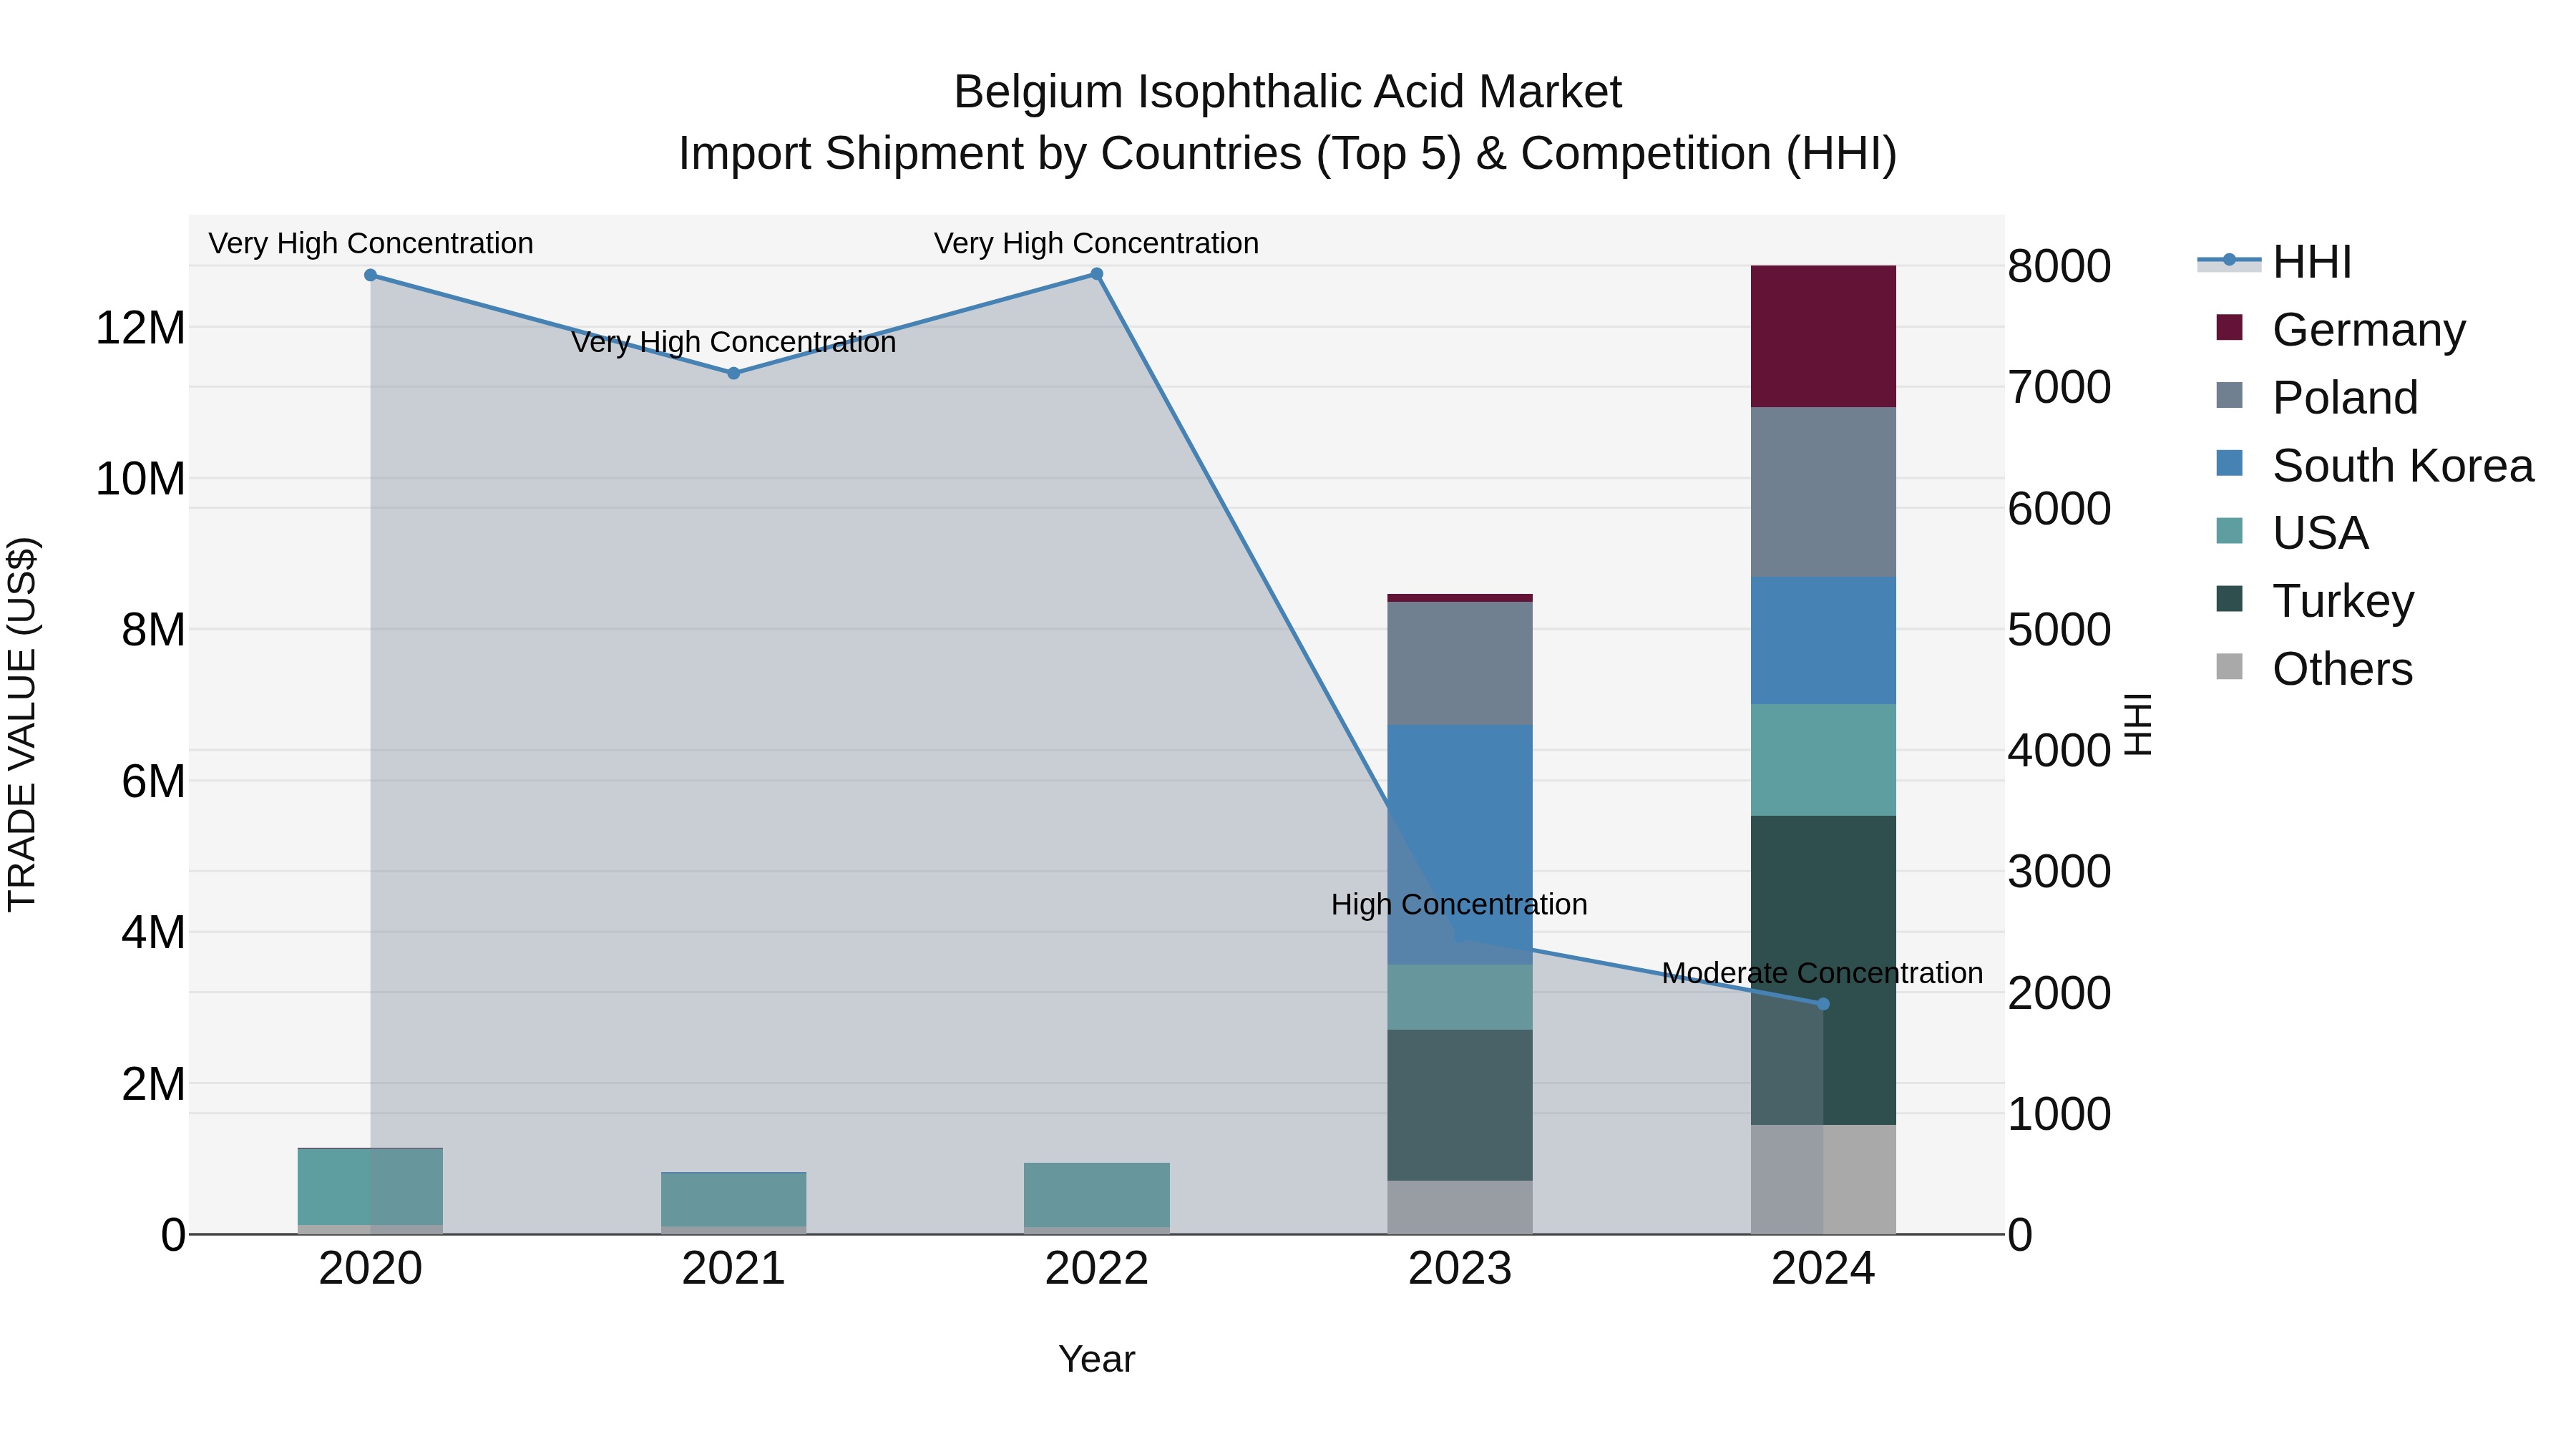Click the 2022 bar
The image size is (2576, 1449).
click(1097, 1198)
